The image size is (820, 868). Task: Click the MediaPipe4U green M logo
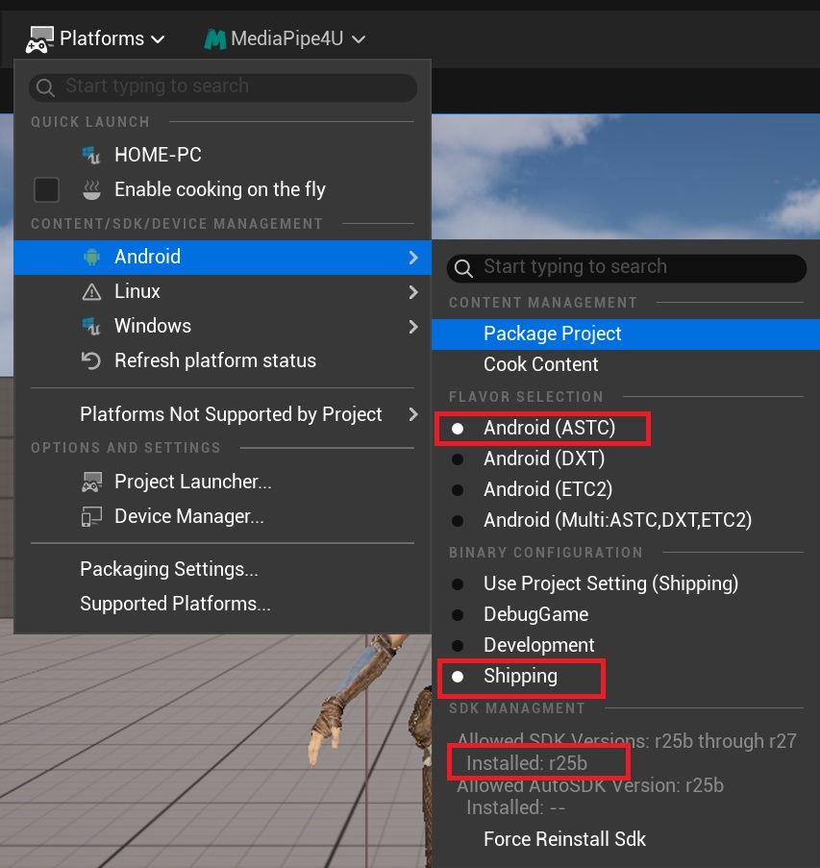click(x=215, y=39)
